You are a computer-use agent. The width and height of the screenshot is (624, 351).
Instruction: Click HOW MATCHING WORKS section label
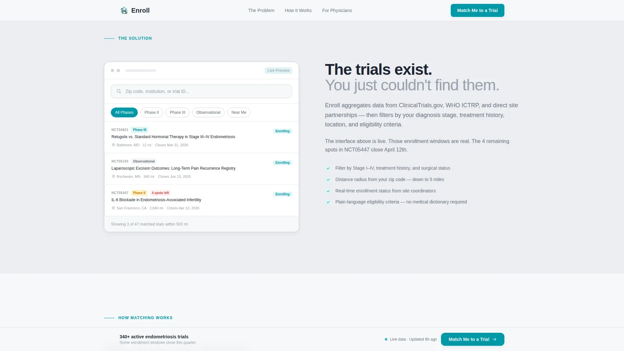(x=145, y=318)
